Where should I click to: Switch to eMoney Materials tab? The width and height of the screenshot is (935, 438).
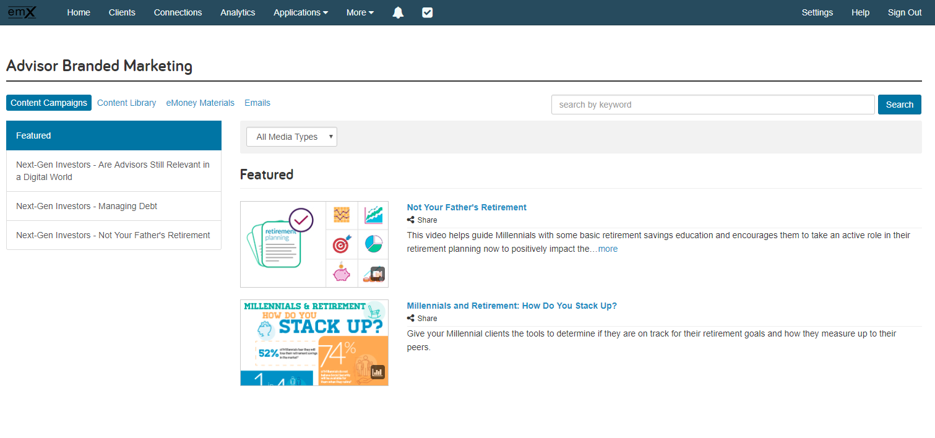[x=200, y=103]
